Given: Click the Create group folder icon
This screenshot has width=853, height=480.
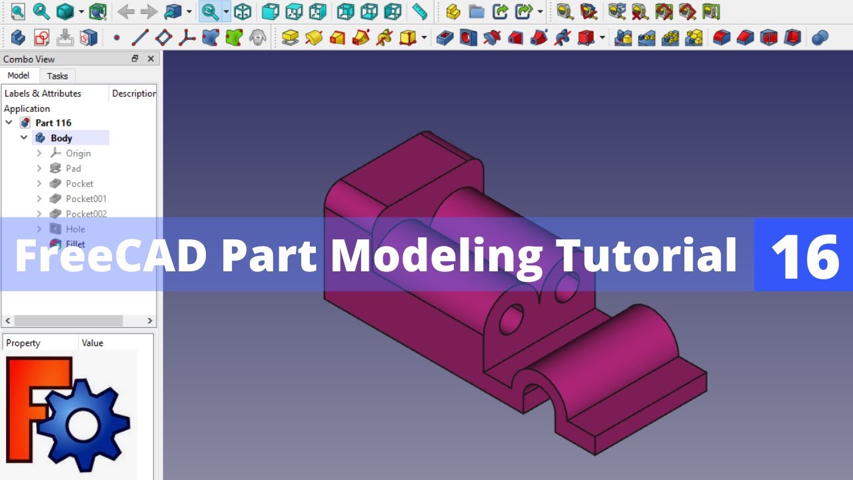Looking at the screenshot, I should coord(476,11).
